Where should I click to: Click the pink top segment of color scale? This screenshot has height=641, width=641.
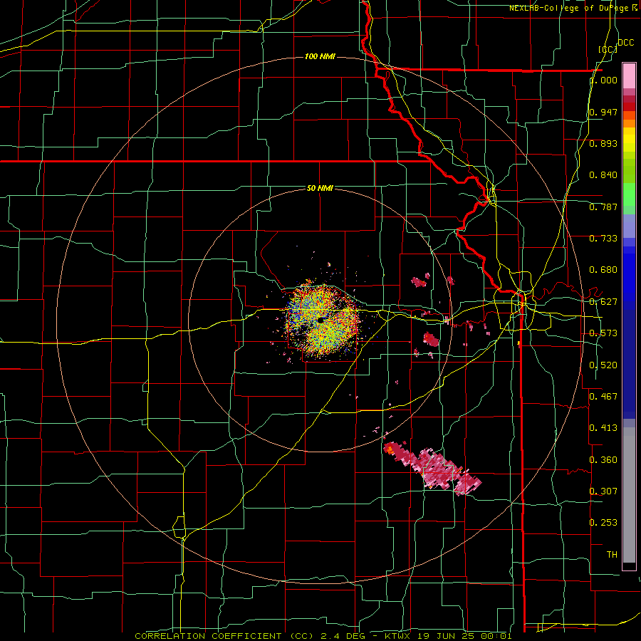point(629,76)
